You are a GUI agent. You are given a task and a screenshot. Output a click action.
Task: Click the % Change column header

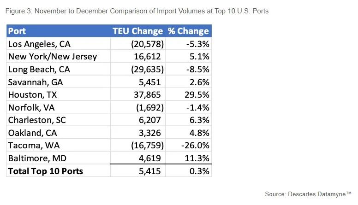point(188,31)
